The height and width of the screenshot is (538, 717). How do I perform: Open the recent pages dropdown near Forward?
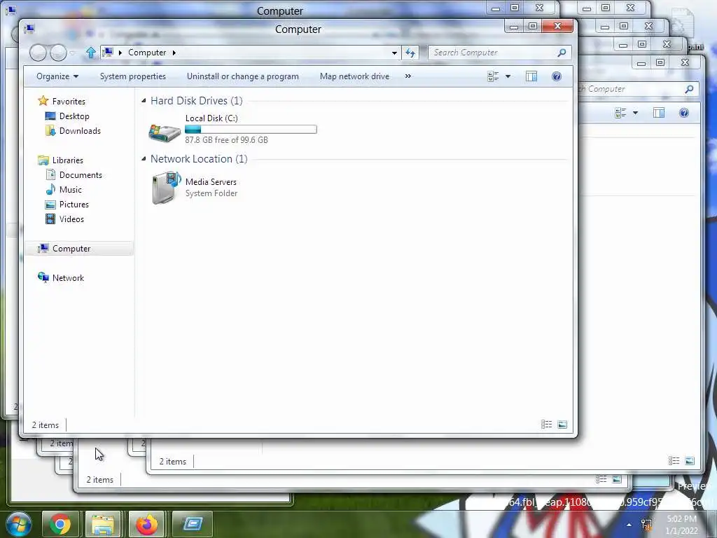pos(72,53)
